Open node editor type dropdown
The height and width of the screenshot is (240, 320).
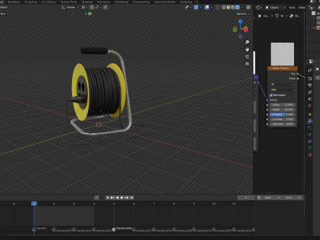[x=259, y=7]
